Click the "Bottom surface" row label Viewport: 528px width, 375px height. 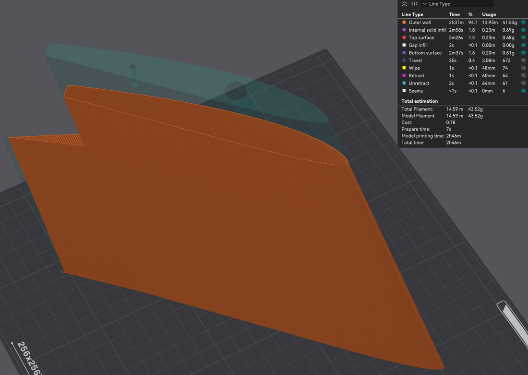pos(425,53)
